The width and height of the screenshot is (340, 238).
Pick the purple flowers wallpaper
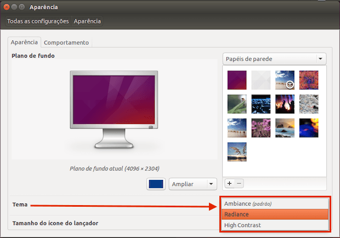pyautogui.click(x=261, y=128)
